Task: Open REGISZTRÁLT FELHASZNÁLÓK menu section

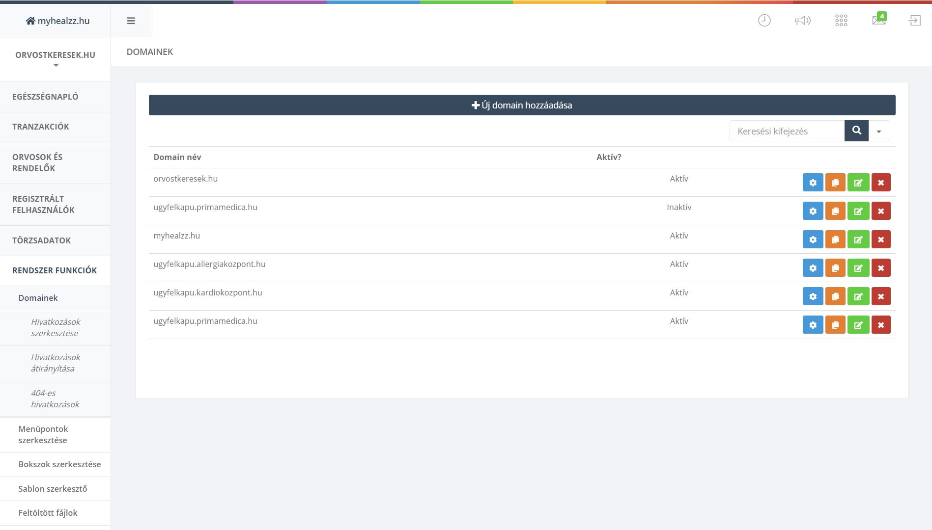Action: [55, 204]
